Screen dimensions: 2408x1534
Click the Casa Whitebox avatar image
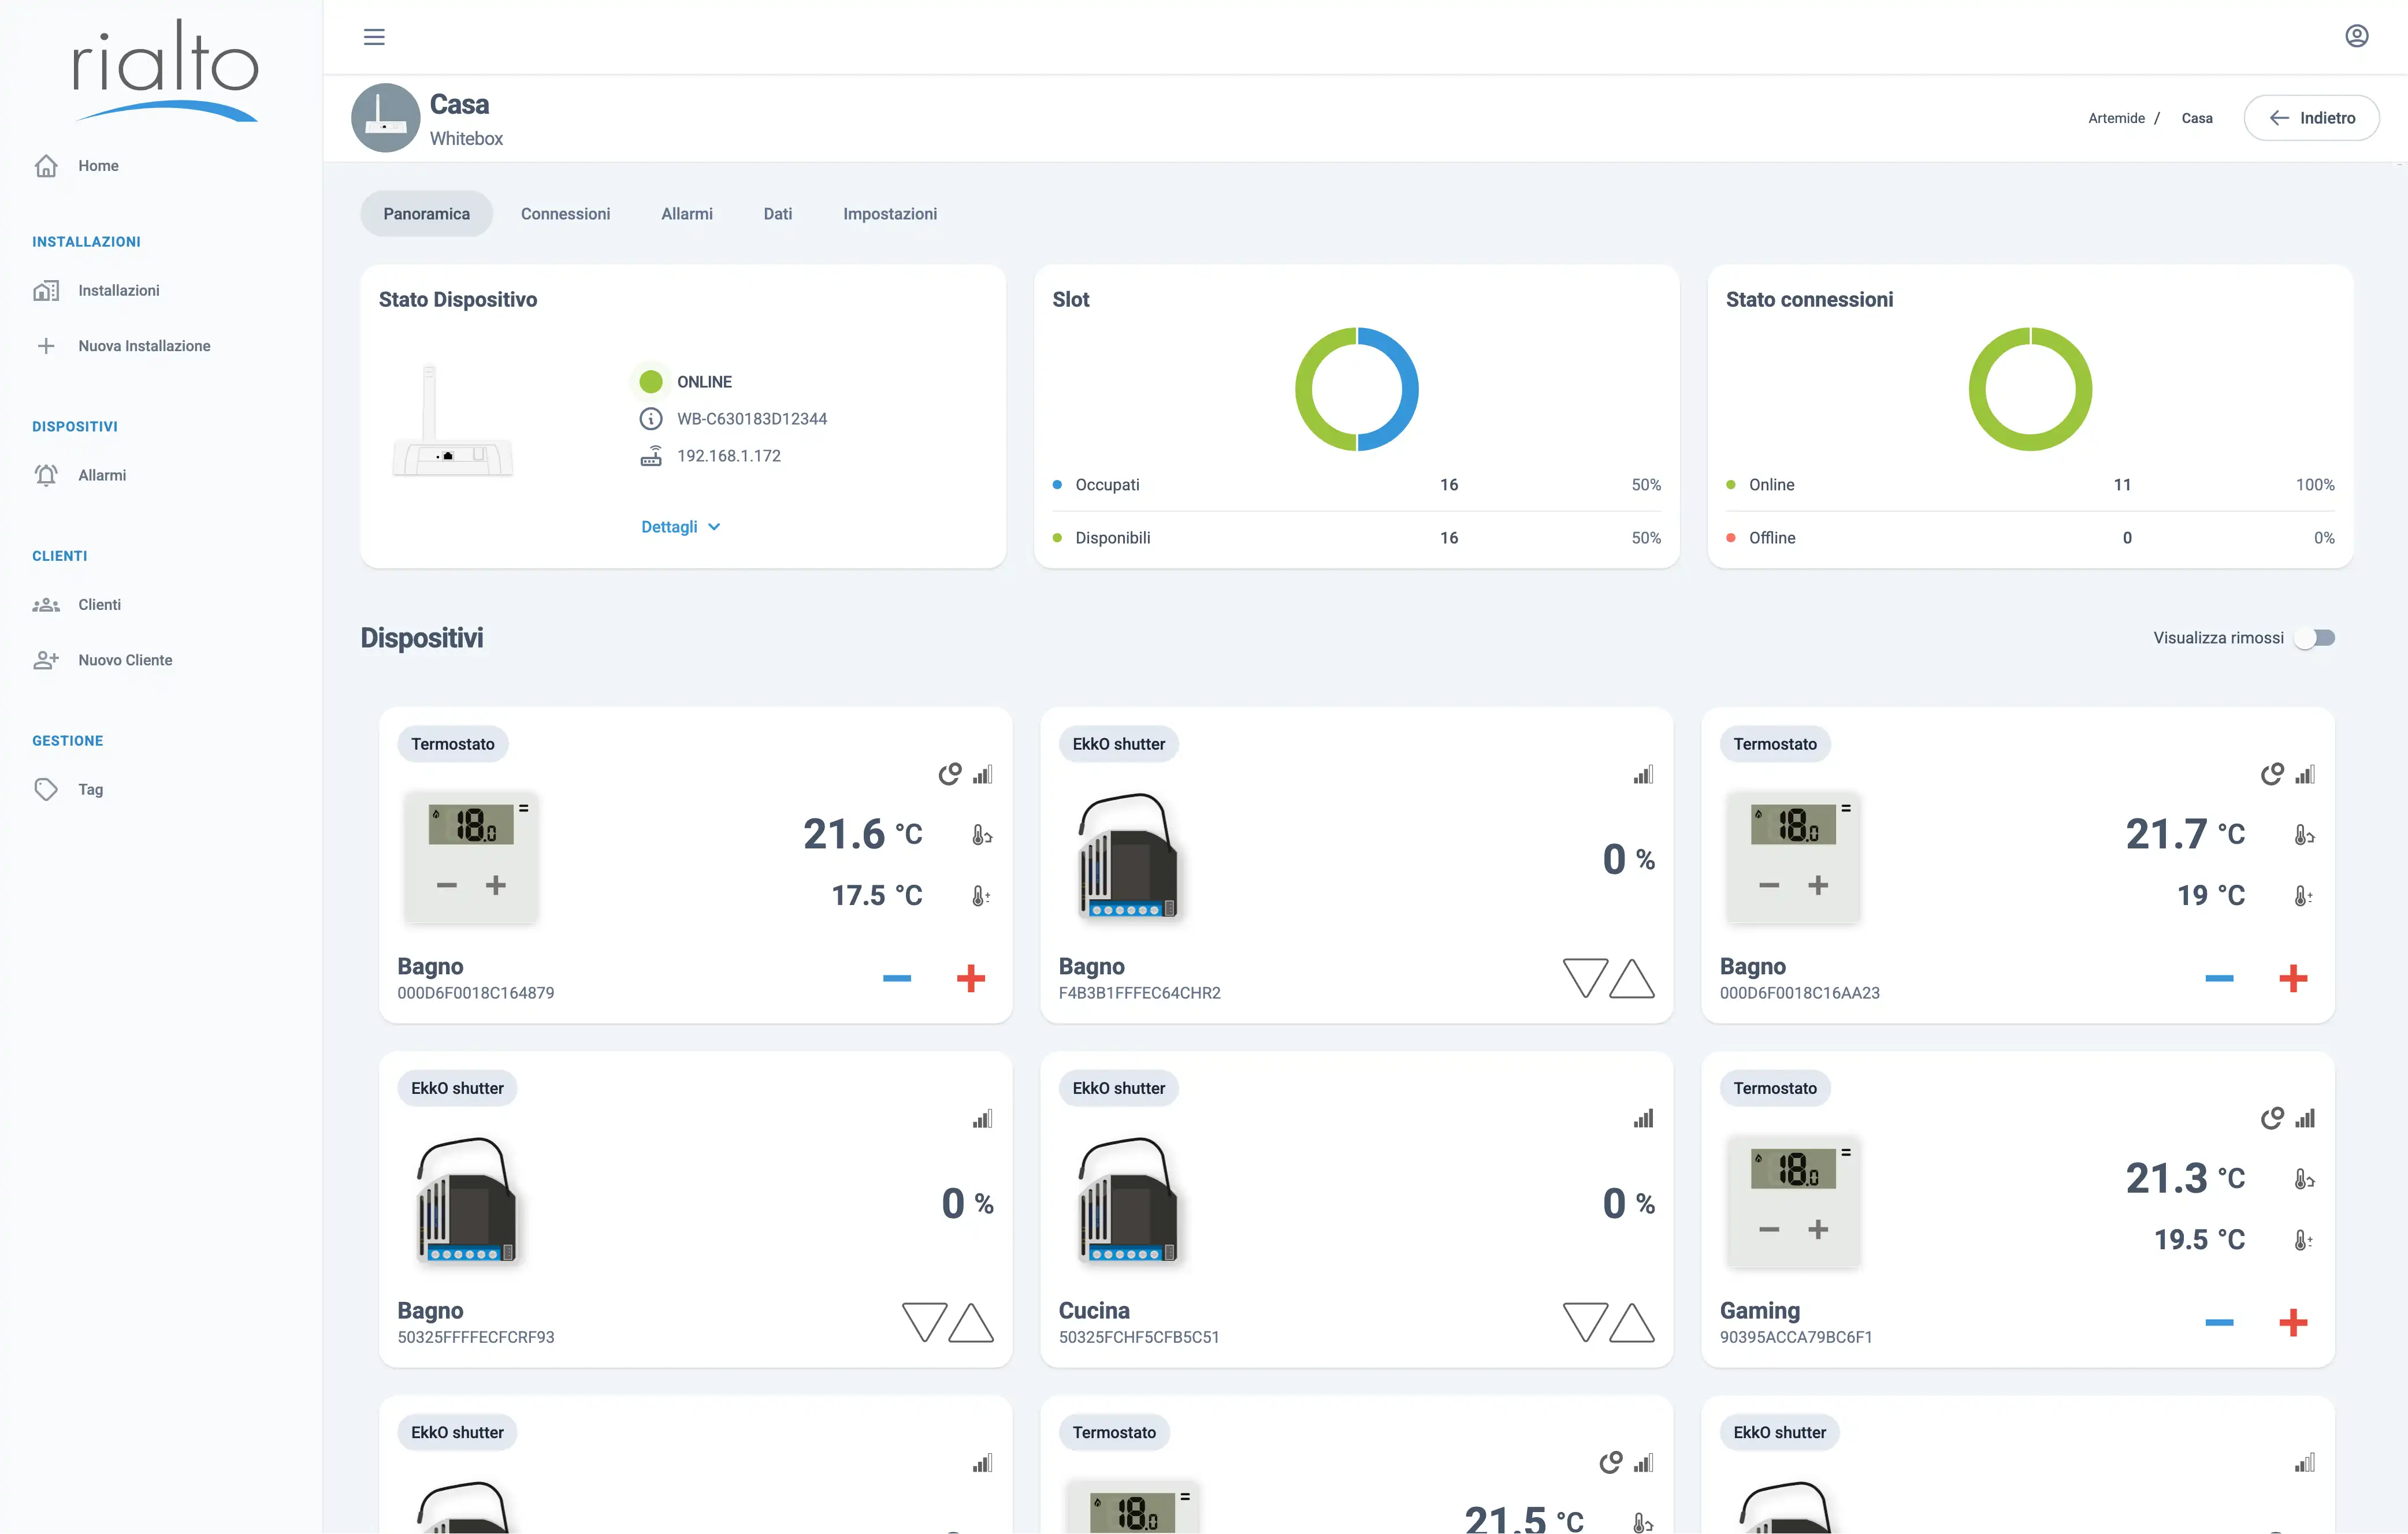(x=385, y=118)
